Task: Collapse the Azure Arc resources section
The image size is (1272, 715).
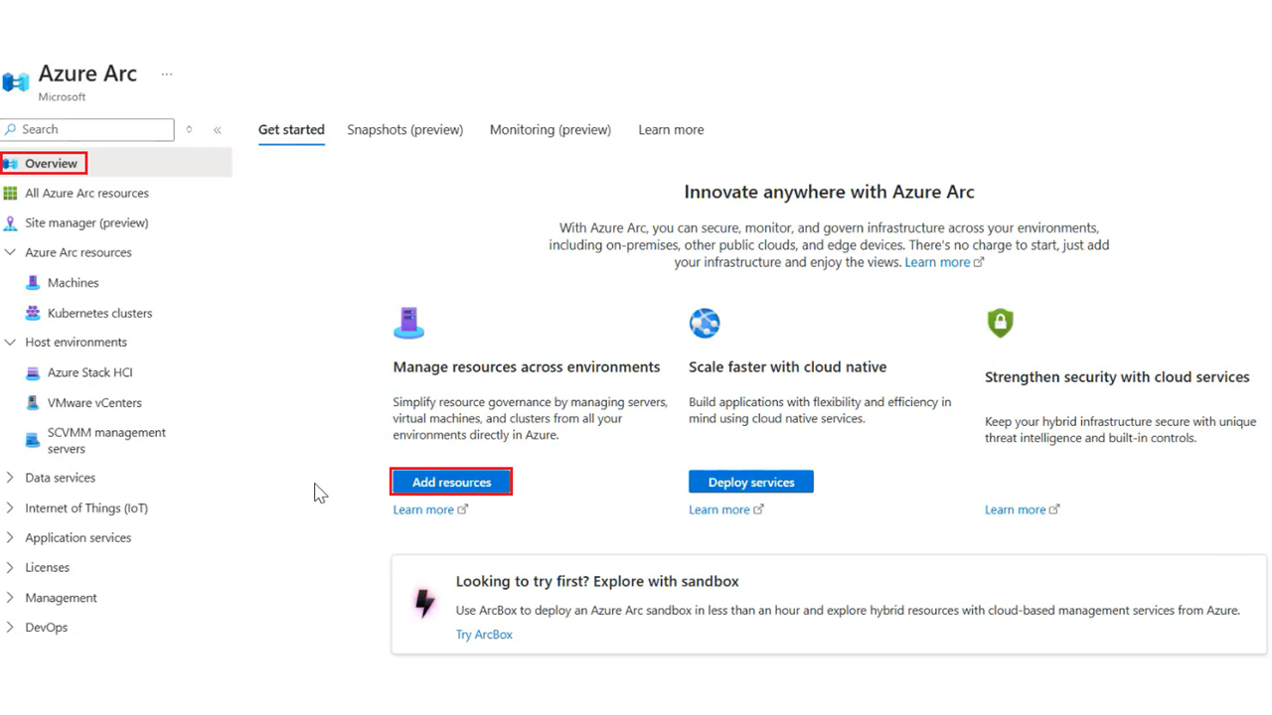Action: (10, 252)
